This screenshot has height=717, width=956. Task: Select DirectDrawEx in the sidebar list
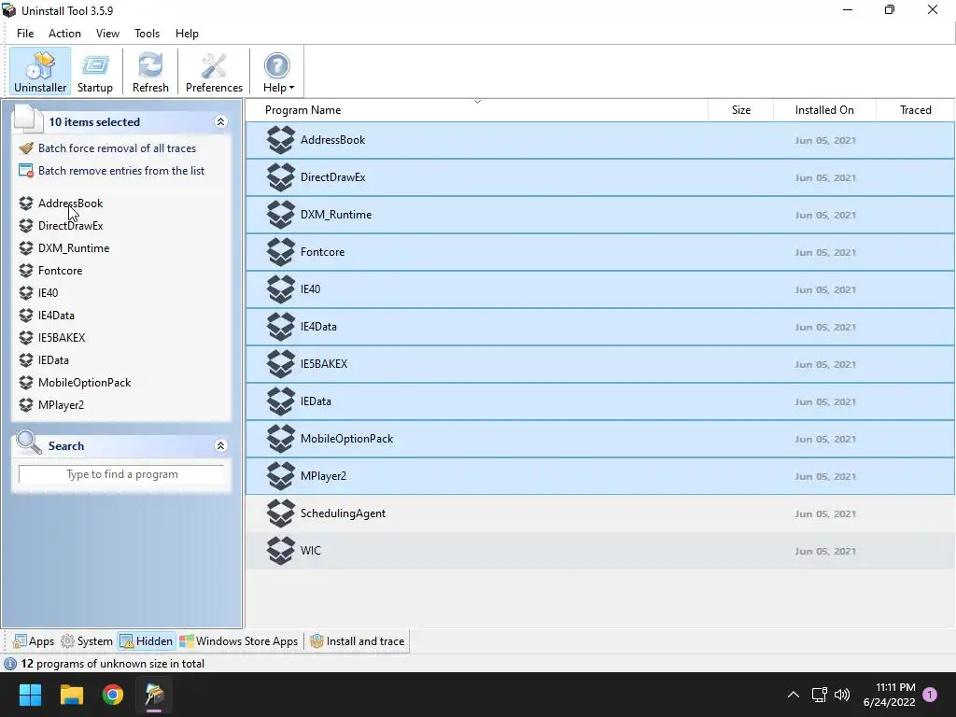coord(71,226)
